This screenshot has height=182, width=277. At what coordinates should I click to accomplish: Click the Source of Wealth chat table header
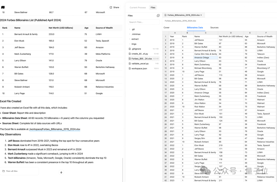(x=104, y=28)
